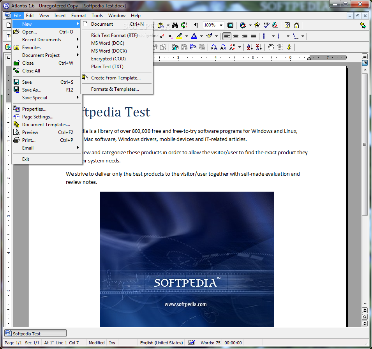
Task: Click Exit in File menu
Action: click(x=47, y=159)
